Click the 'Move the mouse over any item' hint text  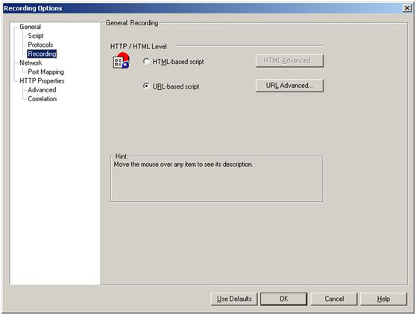point(183,165)
